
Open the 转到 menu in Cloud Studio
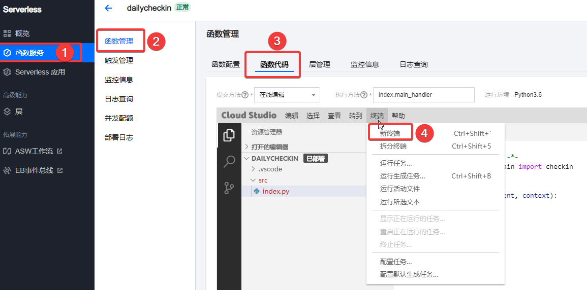(x=356, y=116)
